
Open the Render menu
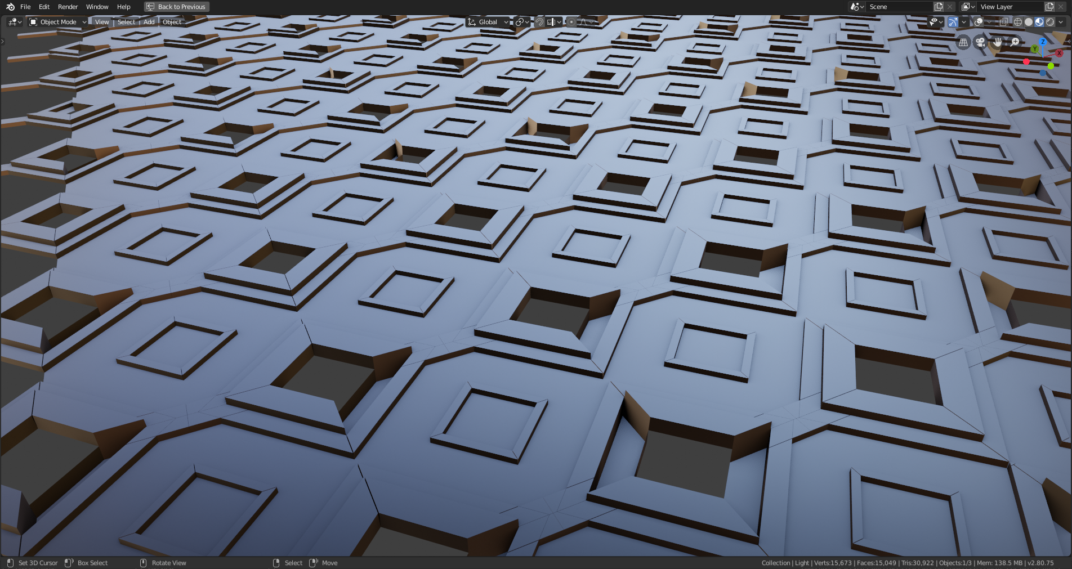[68, 7]
